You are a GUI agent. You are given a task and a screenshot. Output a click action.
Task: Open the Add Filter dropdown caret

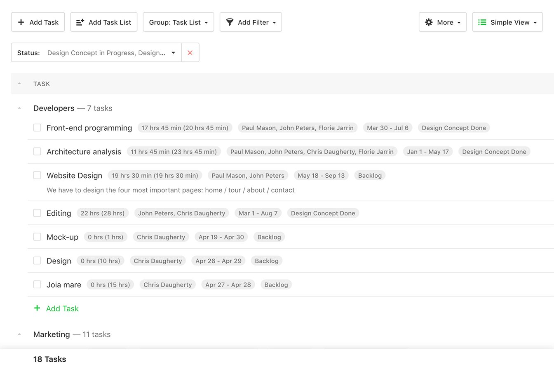pos(274,23)
